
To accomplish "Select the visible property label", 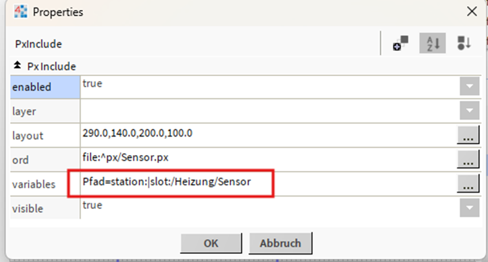I will (45, 208).
